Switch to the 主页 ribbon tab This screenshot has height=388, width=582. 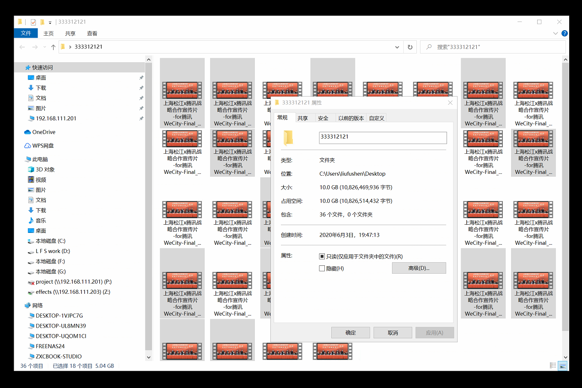pos(48,33)
